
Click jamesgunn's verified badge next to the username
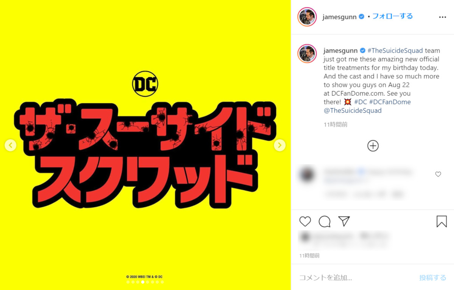point(361,17)
